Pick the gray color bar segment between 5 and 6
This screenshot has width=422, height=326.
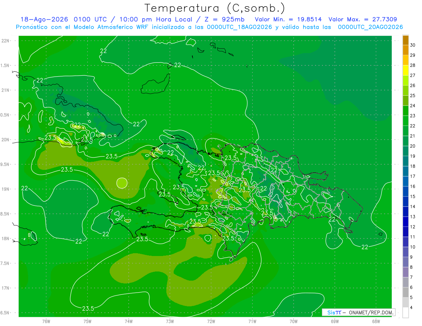tap(405, 293)
